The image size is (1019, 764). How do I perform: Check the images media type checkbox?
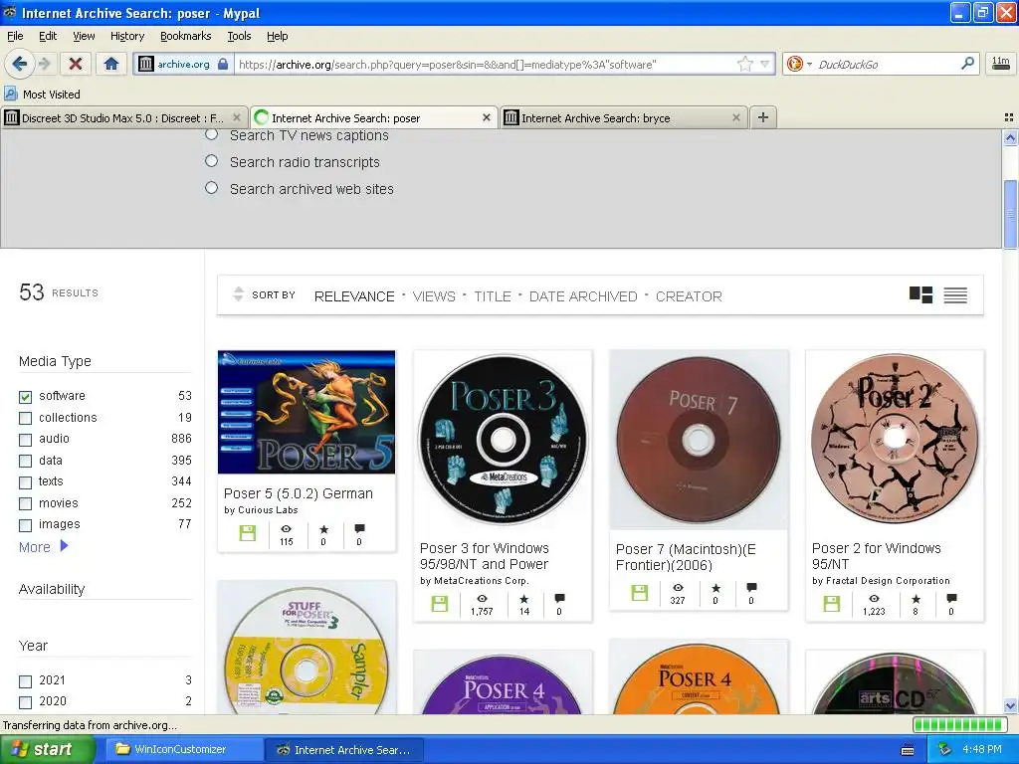(25, 525)
